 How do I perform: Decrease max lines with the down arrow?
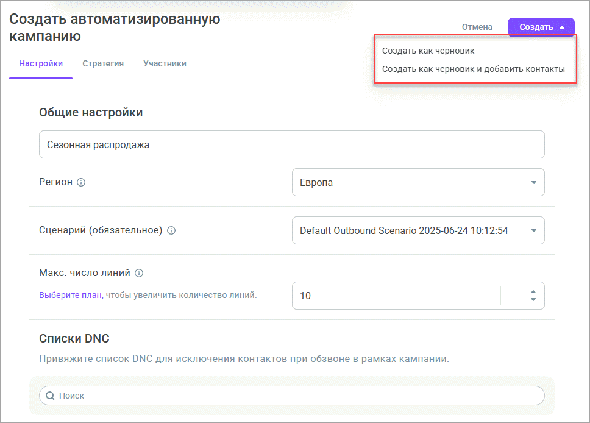(533, 300)
